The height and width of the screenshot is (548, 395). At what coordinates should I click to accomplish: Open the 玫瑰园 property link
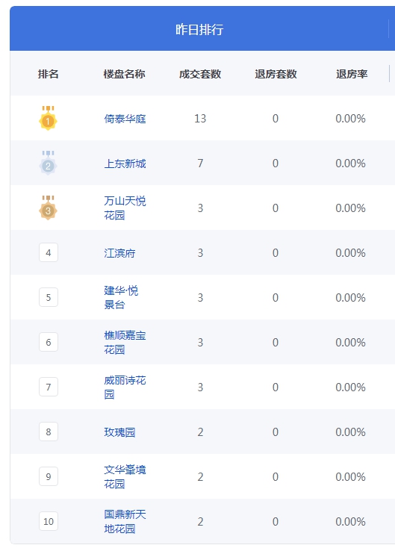pyautogui.click(x=119, y=432)
